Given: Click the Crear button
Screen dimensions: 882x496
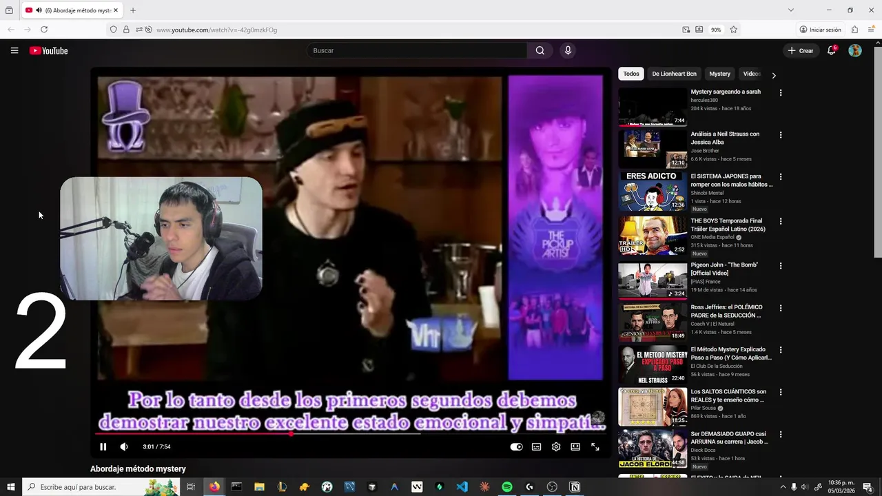Looking at the screenshot, I should coord(801,50).
